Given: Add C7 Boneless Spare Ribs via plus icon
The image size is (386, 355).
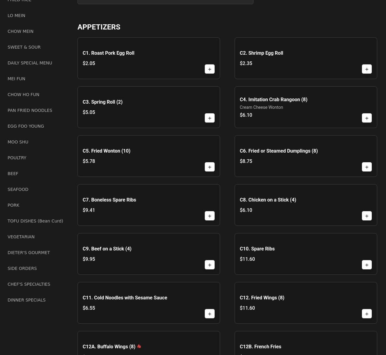Looking at the screenshot, I should tap(210, 216).
